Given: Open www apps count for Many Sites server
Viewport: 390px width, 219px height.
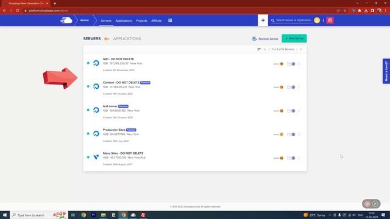Looking at the screenshot, I should click(x=278, y=158).
